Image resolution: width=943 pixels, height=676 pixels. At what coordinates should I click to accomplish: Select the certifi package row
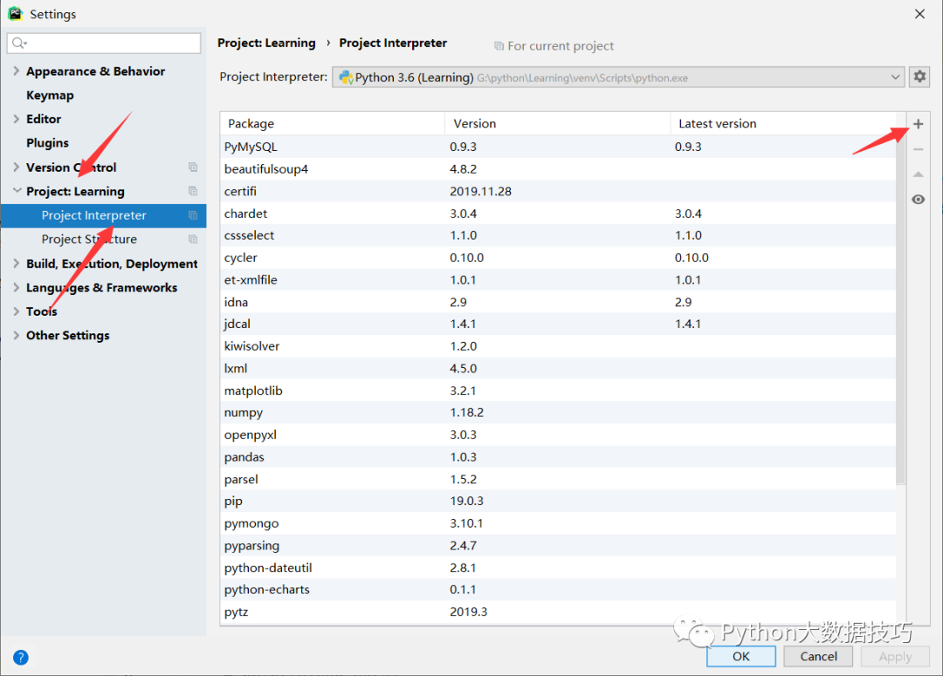[x=558, y=191]
